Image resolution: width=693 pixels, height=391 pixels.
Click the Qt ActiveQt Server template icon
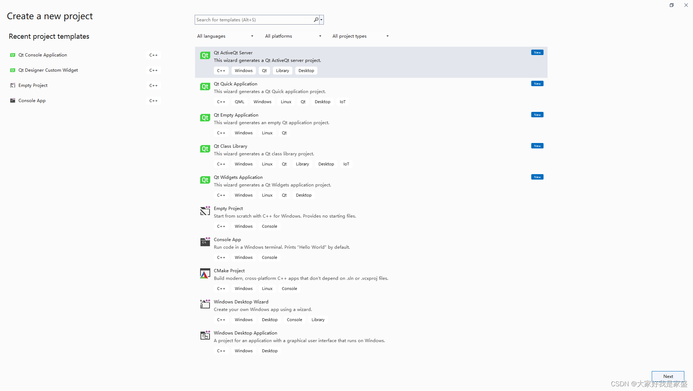[205, 55]
